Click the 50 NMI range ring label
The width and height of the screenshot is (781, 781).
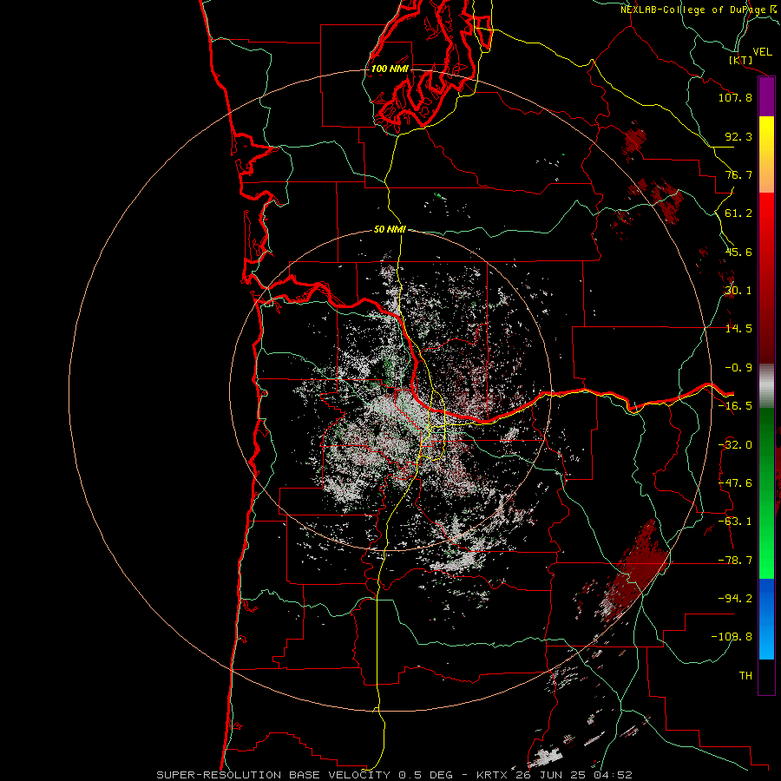point(390,230)
